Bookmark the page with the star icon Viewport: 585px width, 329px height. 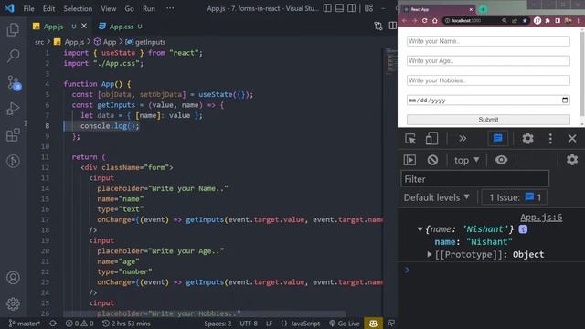pyautogui.click(x=525, y=20)
